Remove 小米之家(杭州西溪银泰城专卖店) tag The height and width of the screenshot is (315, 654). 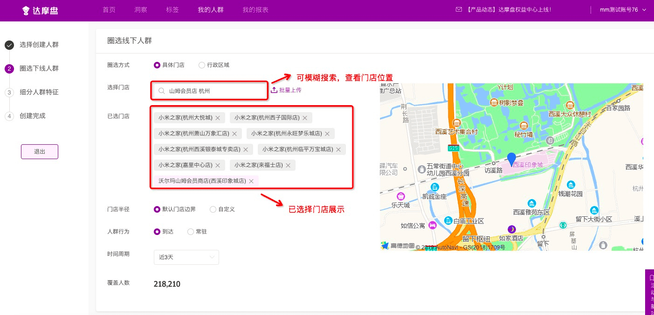(x=246, y=150)
